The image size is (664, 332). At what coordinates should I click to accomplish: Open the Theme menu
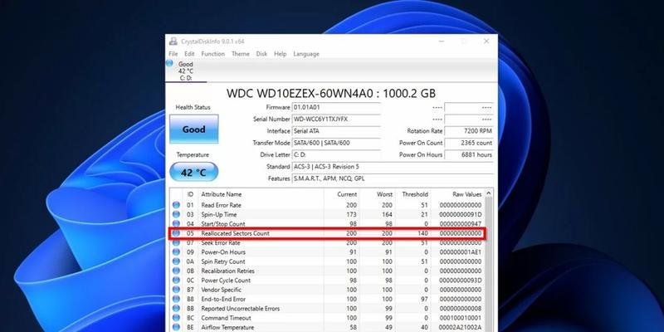pos(241,54)
